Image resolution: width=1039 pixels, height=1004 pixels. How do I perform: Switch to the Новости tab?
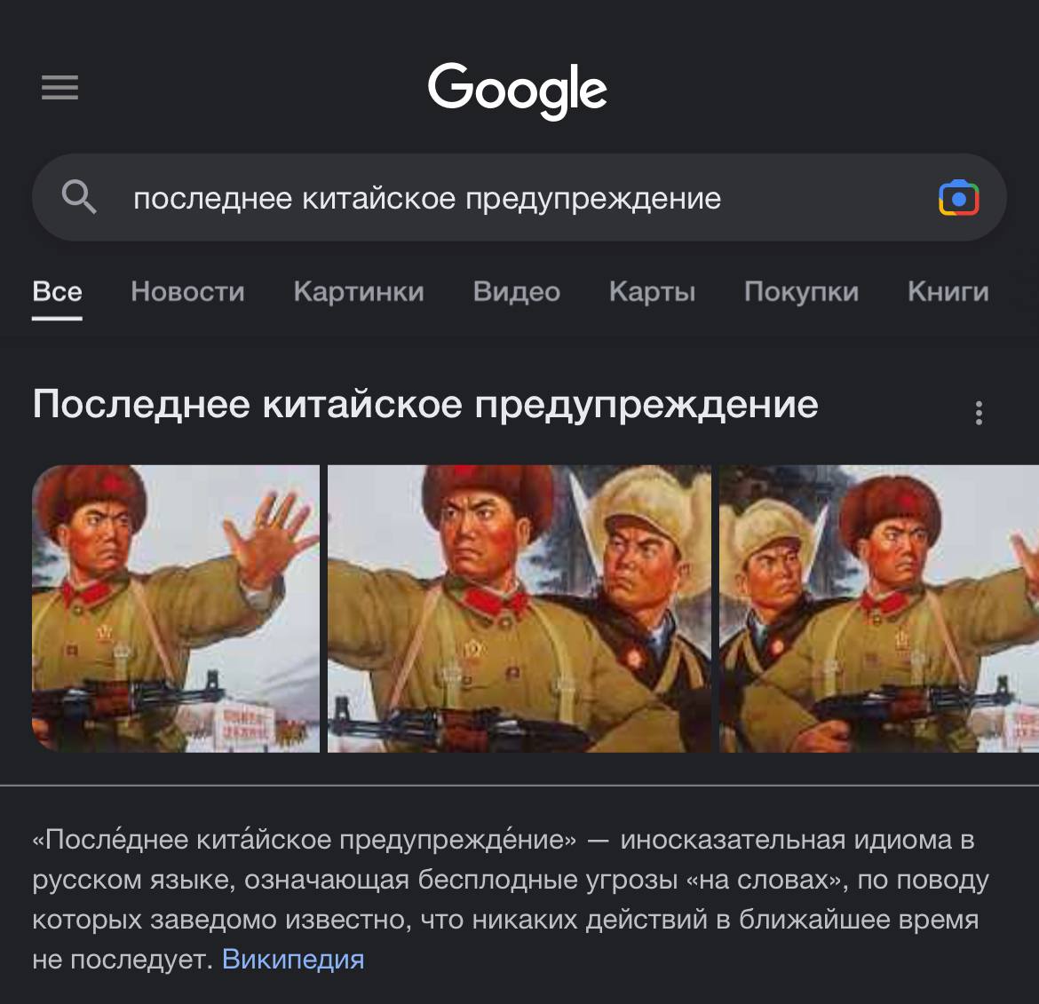coord(187,292)
